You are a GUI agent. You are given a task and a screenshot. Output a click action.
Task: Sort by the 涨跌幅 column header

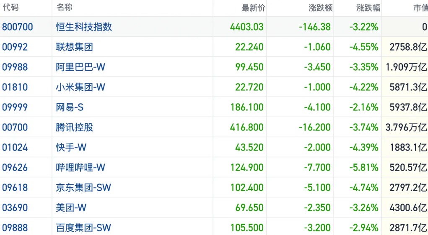(368, 8)
